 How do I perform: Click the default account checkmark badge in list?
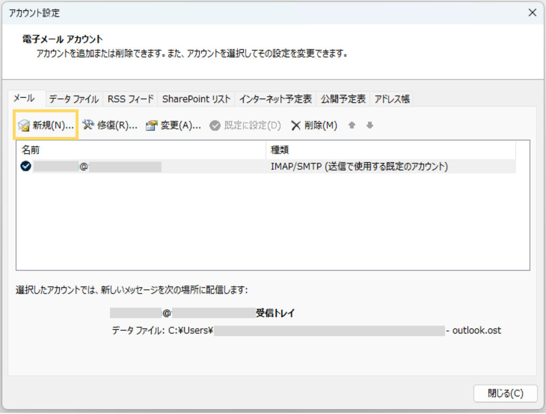click(x=25, y=166)
